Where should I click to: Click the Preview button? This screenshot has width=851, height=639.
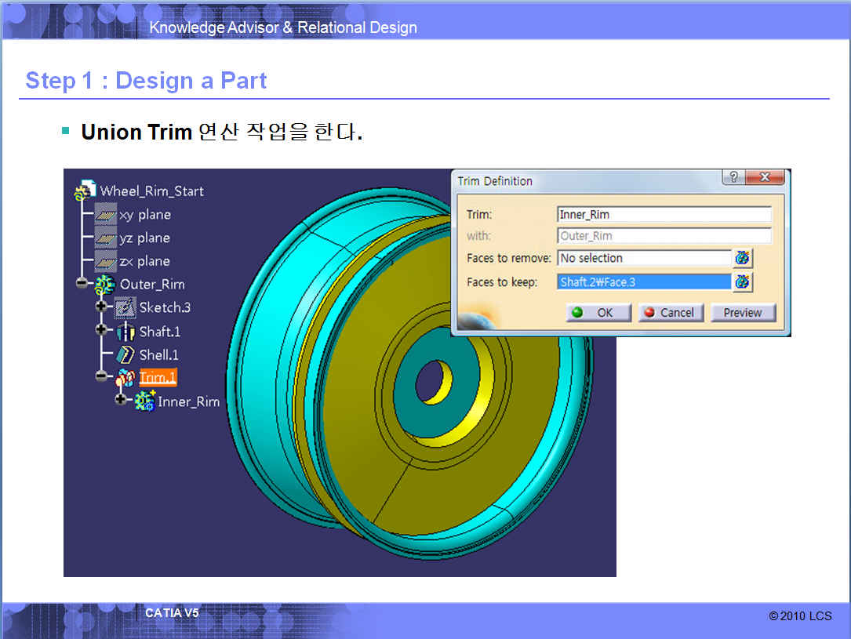742,313
